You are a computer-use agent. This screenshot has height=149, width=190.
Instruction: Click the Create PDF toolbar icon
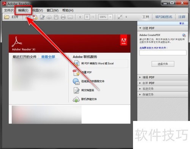click(35, 17)
